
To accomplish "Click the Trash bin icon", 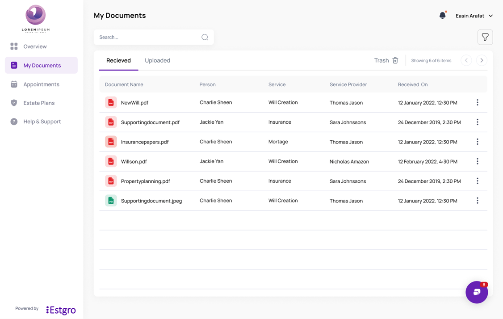I will point(395,60).
